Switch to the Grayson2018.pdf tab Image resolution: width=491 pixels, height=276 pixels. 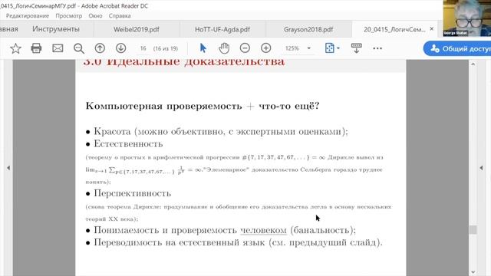[308, 29]
